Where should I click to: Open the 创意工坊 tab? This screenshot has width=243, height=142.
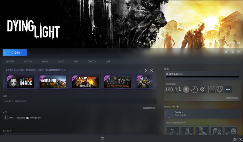92,61
